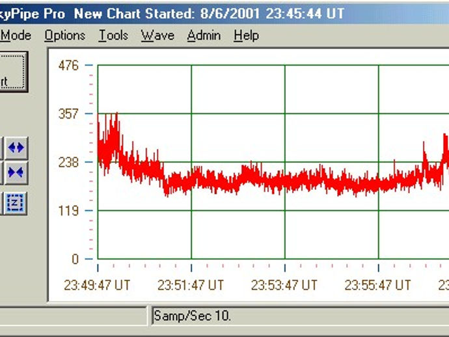This screenshot has height=337, width=449.
Task: Open the Mode menu
Action: pyautogui.click(x=16, y=36)
